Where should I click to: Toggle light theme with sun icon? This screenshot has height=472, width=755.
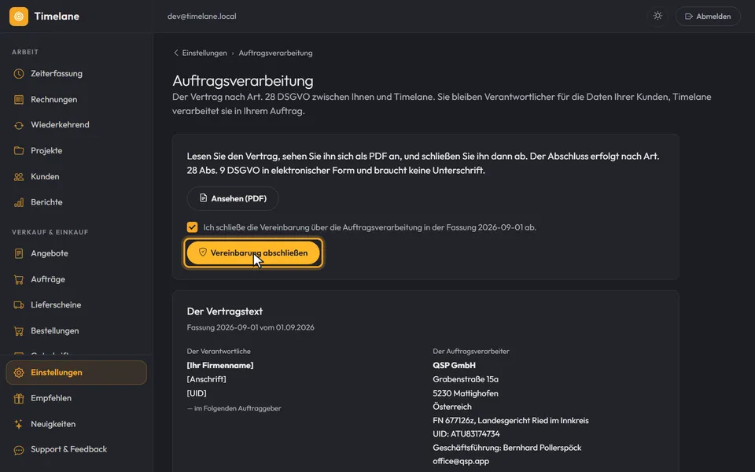tap(657, 16)
